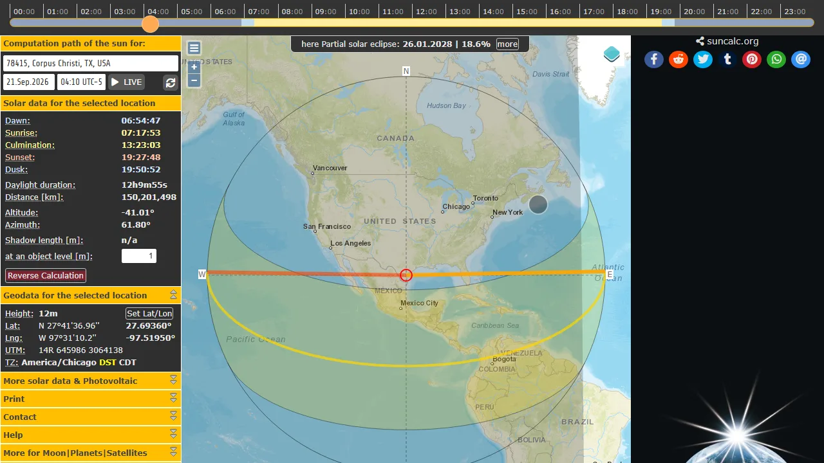Viewport: 824px width, 463px height.
Task: Share on Tumblr
Action: click(x=727, y=59)
